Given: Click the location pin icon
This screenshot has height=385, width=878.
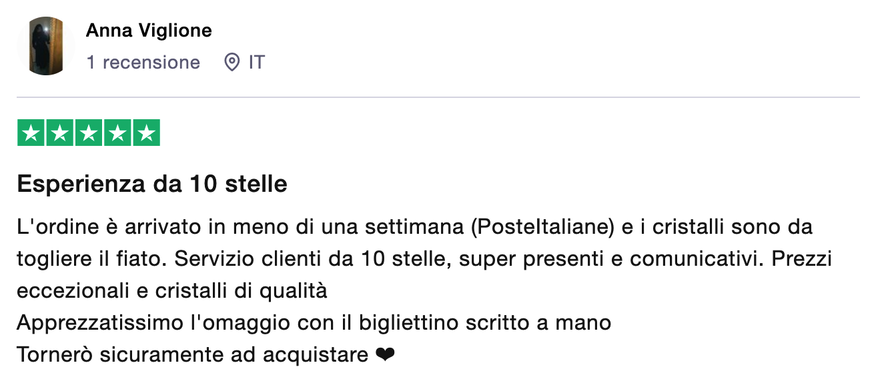Looking at the screenshot, I should (232, 63).
